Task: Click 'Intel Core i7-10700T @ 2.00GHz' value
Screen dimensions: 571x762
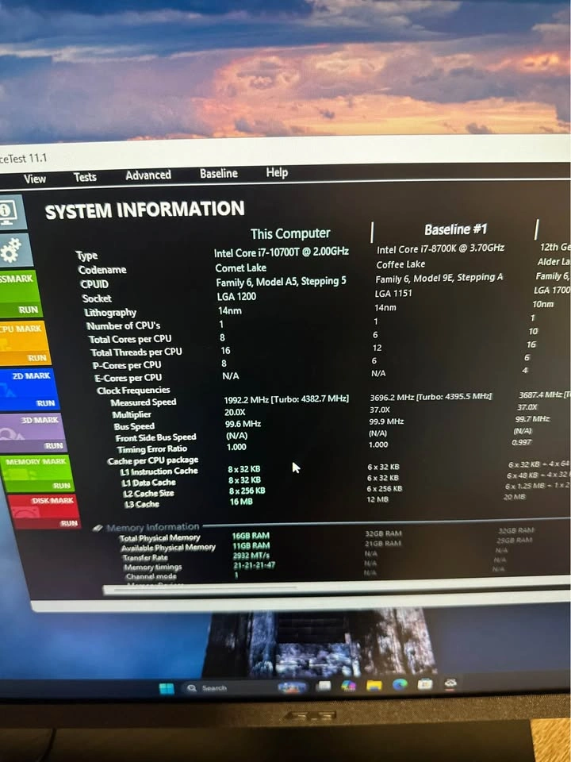Action: click(x=281, y=252)
